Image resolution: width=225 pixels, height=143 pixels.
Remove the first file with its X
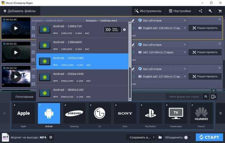tap(220, 19)
